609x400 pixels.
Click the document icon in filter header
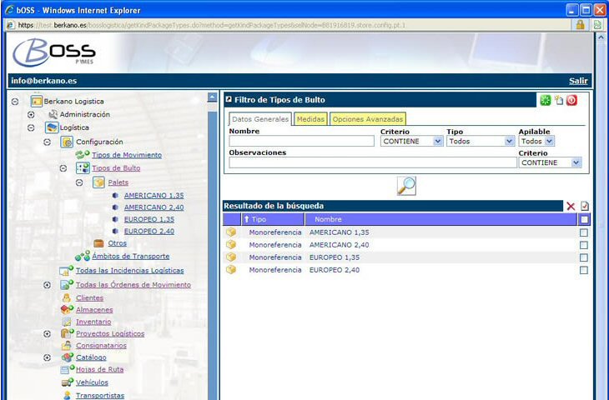pyautogui.click(x=558, y=100)
